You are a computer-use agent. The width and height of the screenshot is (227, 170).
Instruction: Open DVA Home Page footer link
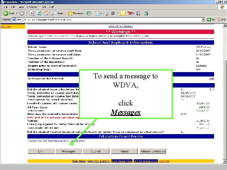122,161
